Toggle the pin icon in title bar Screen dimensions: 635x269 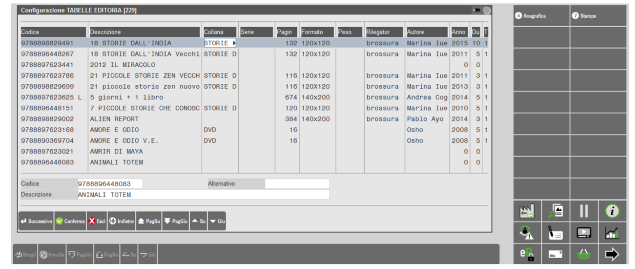click(477, 10)
